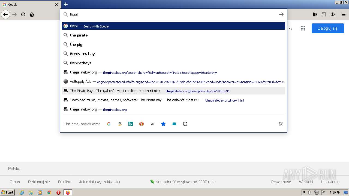Click the Go arrow in the address bar
Image resolution: width=349 pixels, height=196 pixels.
(281, 14)
